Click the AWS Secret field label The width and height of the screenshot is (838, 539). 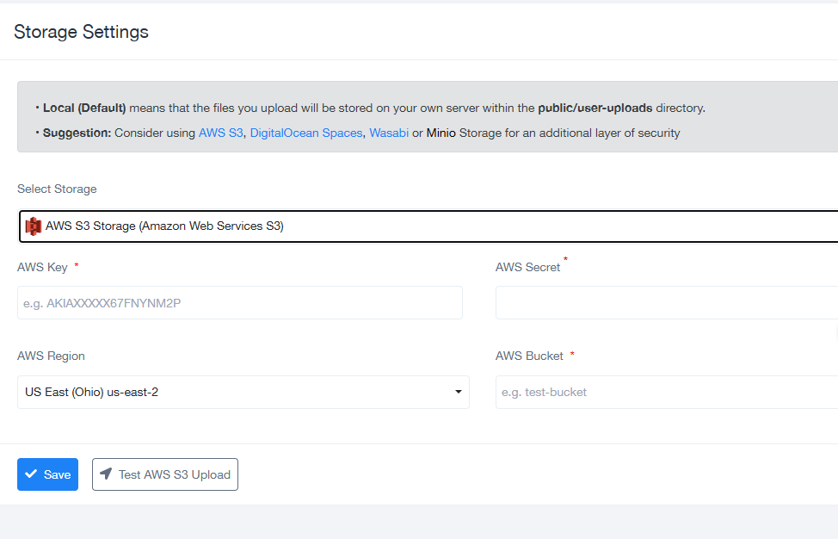[x=527, y=267]
